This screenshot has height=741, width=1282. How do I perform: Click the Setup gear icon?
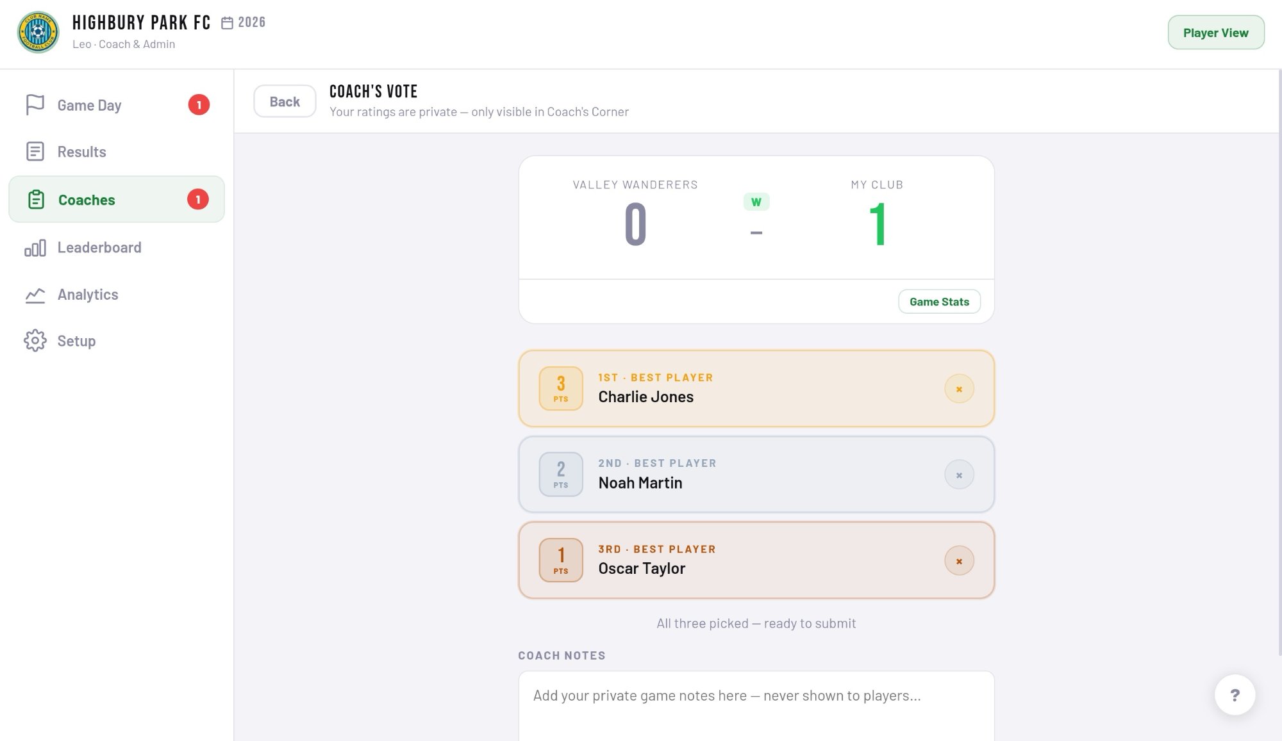[x=35, y=341]
